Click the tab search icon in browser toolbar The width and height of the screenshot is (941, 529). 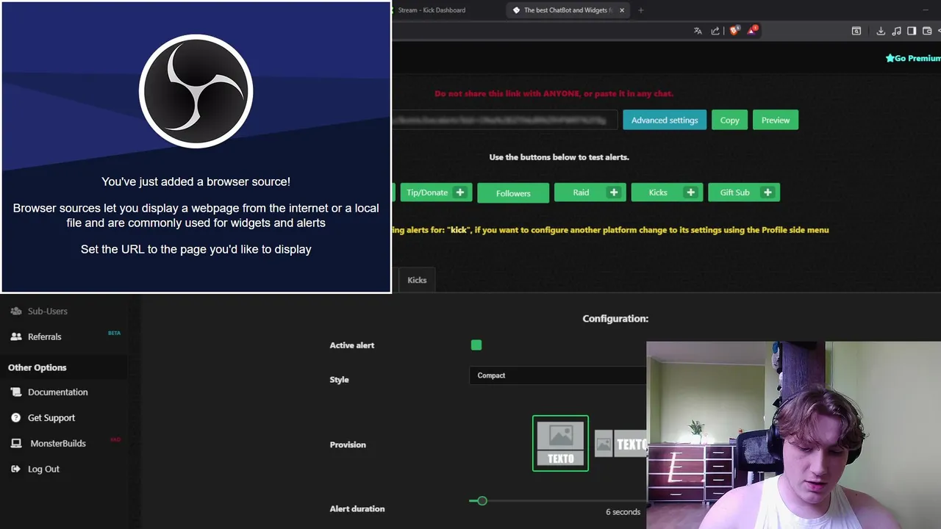click(x=856, y=31)
